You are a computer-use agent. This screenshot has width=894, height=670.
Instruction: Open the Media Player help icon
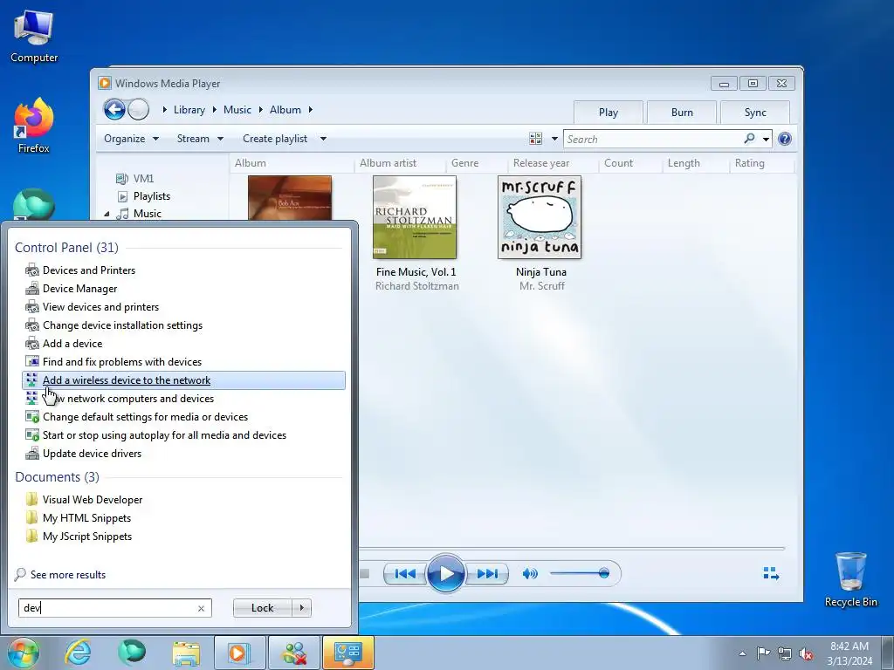point(785,139)
